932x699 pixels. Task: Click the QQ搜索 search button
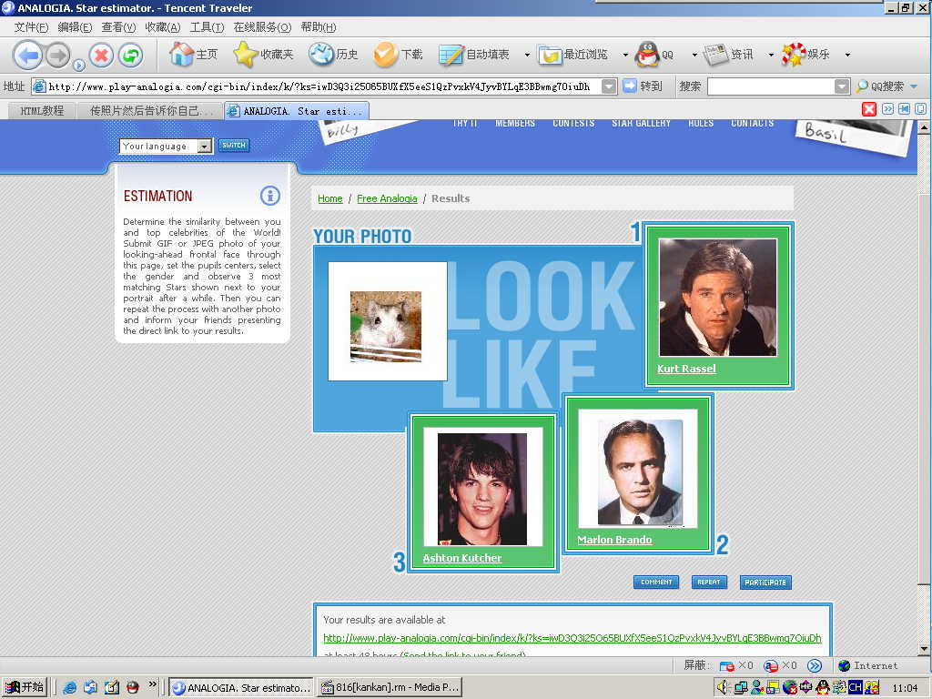[879, 86]
